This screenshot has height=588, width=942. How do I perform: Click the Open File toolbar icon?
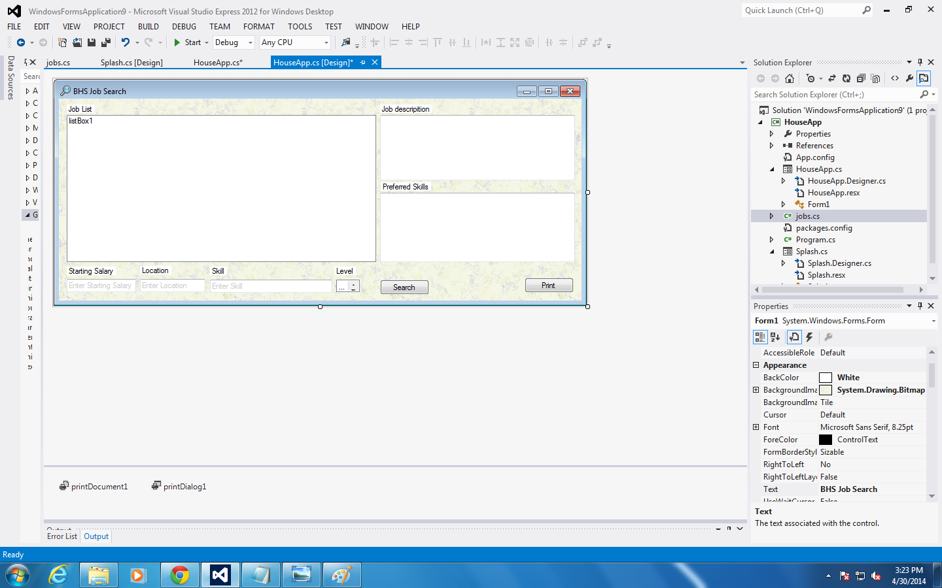pyautogui.click(x=77, y=42)
